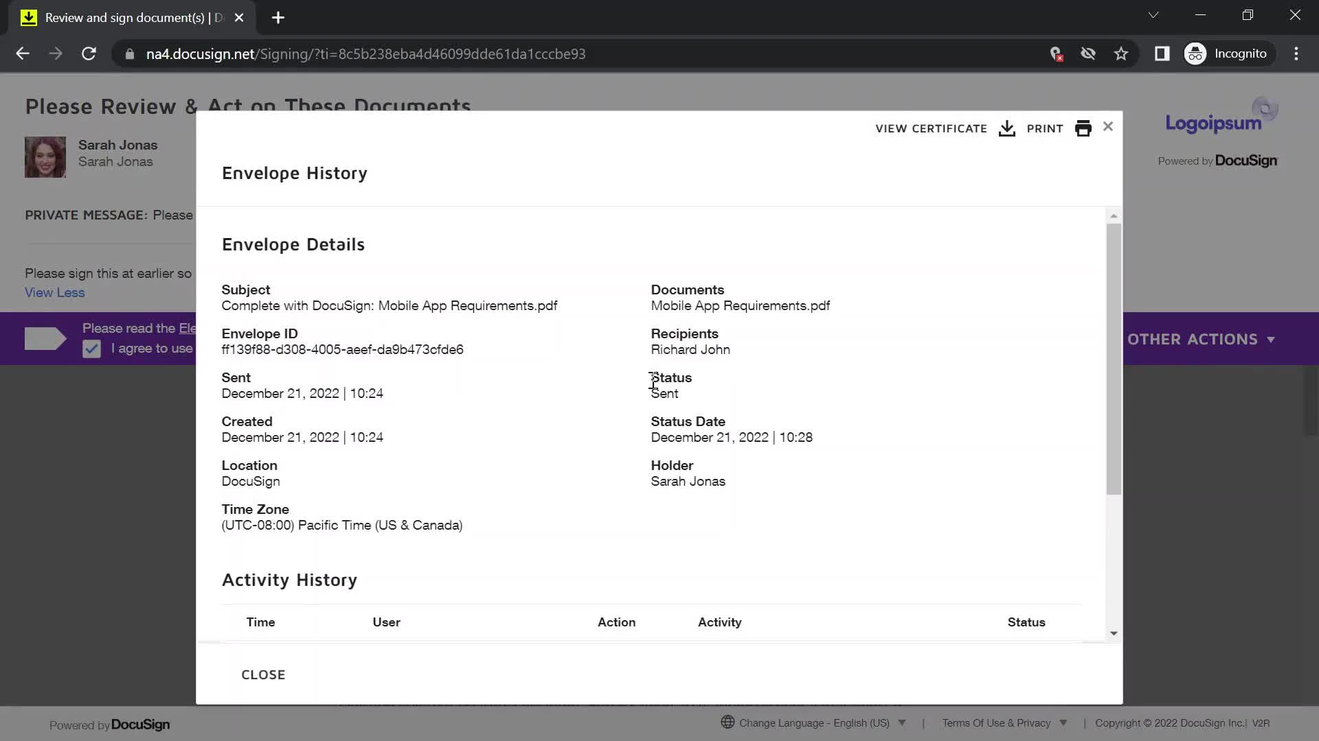Open Change Language dropdown in footer
The width and height of the screenshot is (1319, 741).
(822, 722)
